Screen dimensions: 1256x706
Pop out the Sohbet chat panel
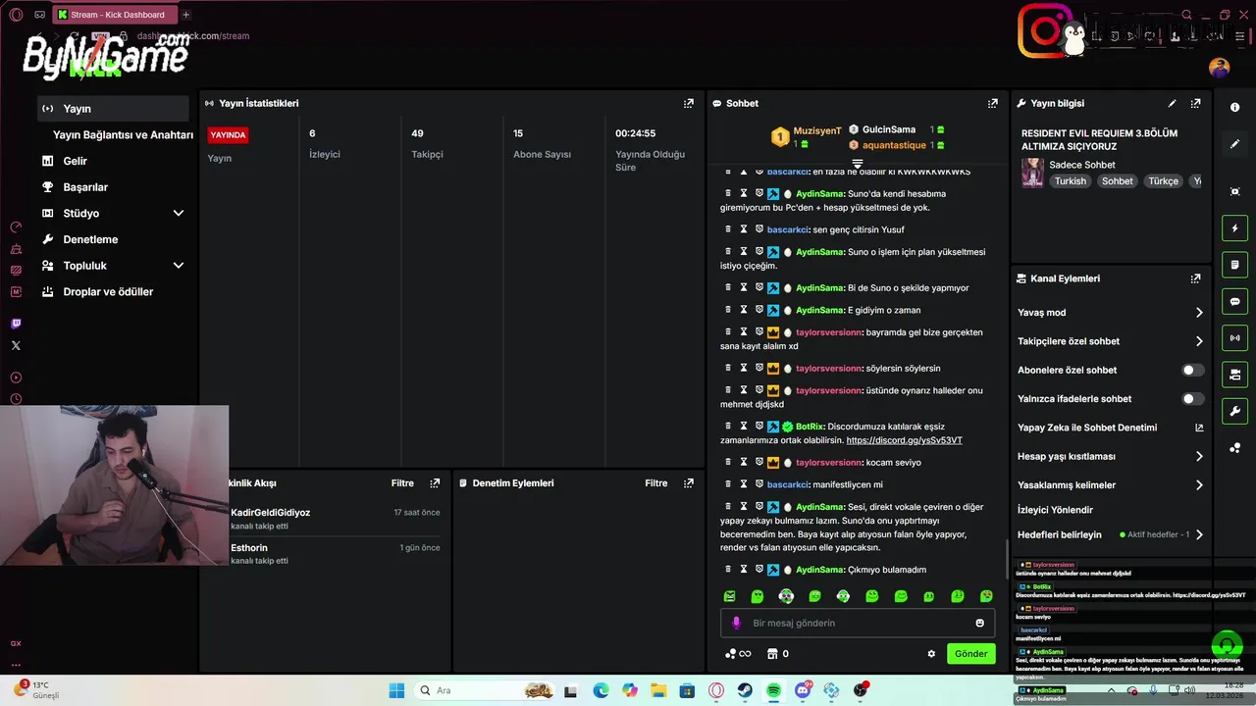pyautogui.click(x=993, y=103)
